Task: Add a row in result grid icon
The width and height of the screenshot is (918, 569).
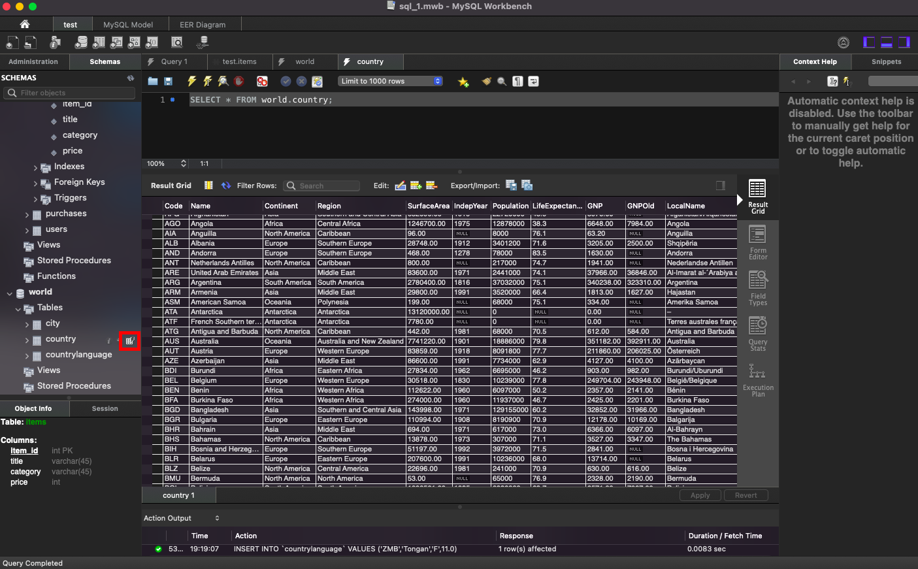Action: pyautogui.click(x=416, y=186)
